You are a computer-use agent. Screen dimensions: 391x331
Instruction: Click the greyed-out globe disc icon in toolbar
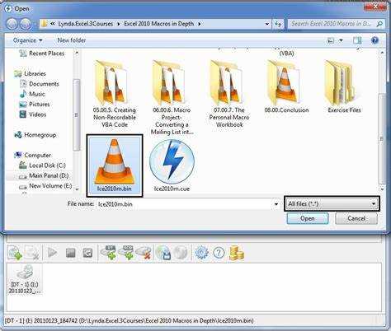[x=181, y=253]
